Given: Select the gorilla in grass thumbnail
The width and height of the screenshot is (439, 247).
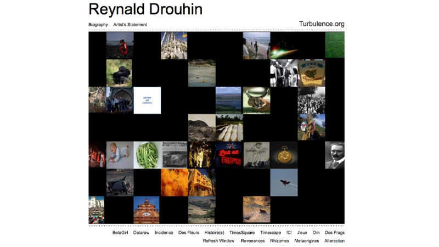Looking at the screenshot, I should click(119, 73).
